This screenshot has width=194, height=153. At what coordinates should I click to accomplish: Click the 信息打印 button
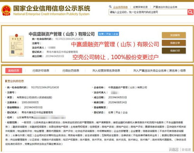coord(174,51)
